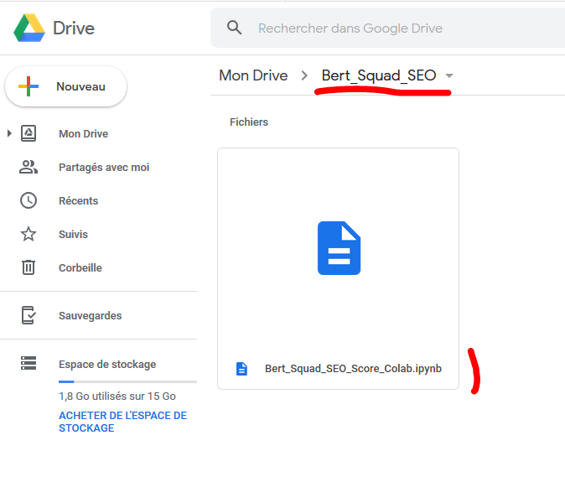Click the Mon Drive sidebar icon
Image resolution: width=565 pixels, height=482 pixels.
(29, 133)
